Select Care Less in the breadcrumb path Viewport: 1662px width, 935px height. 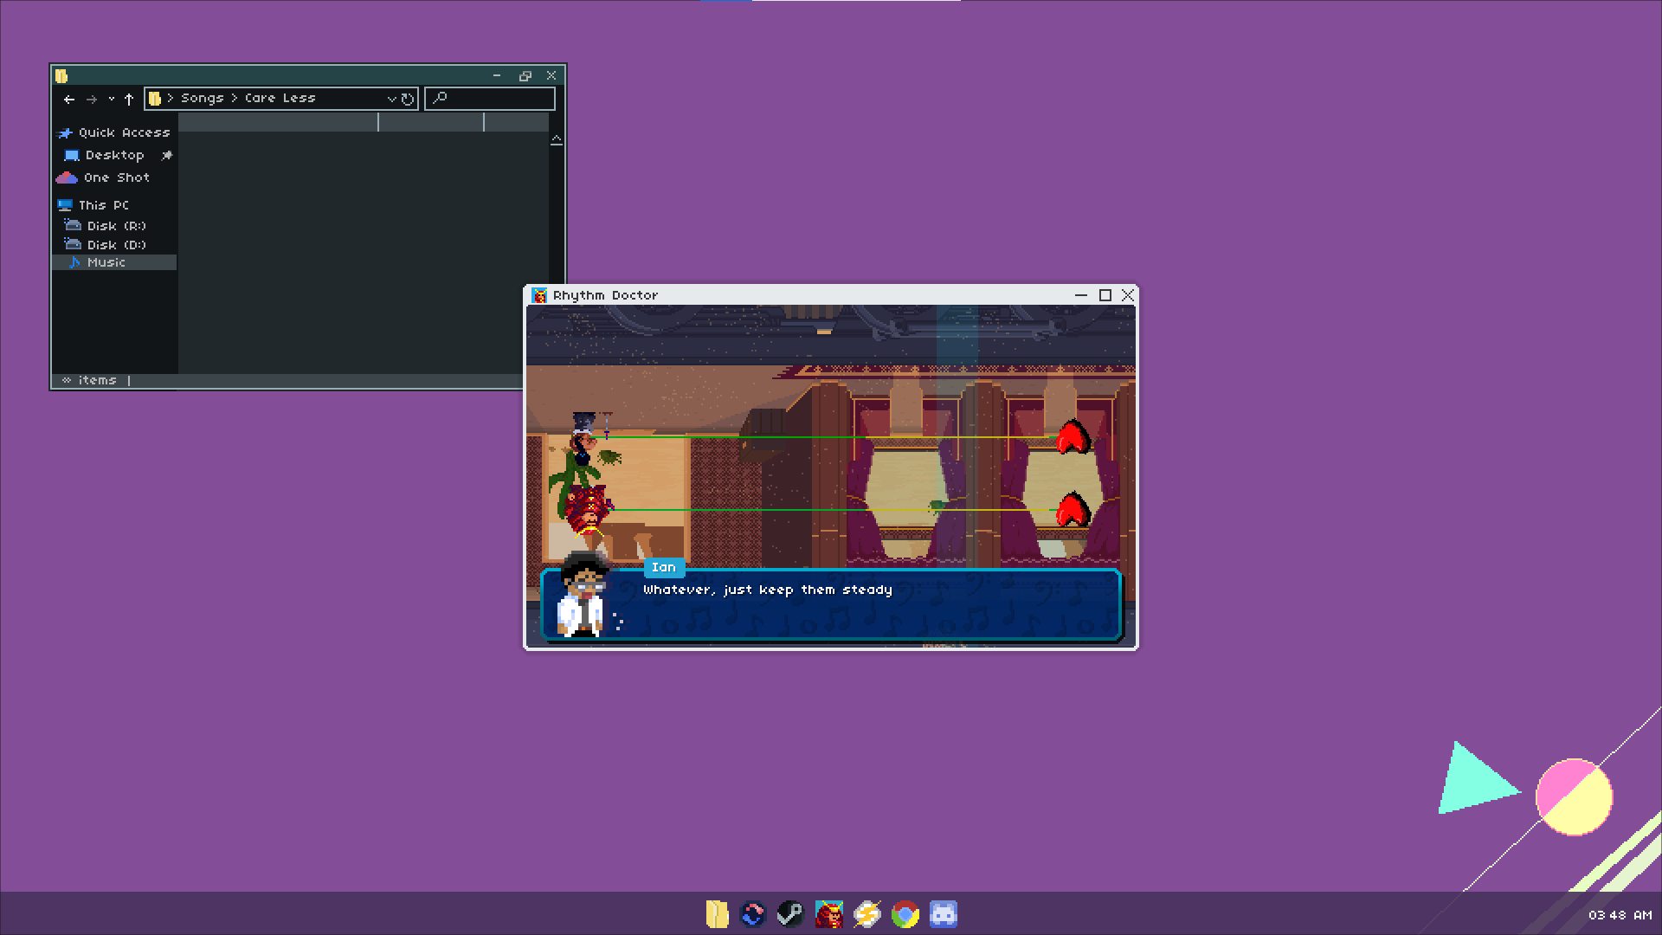click(280, 98)
